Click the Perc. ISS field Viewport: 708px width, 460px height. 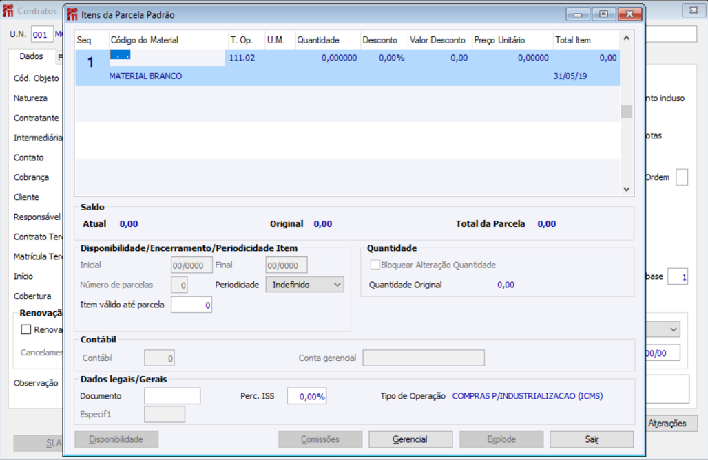307,396
